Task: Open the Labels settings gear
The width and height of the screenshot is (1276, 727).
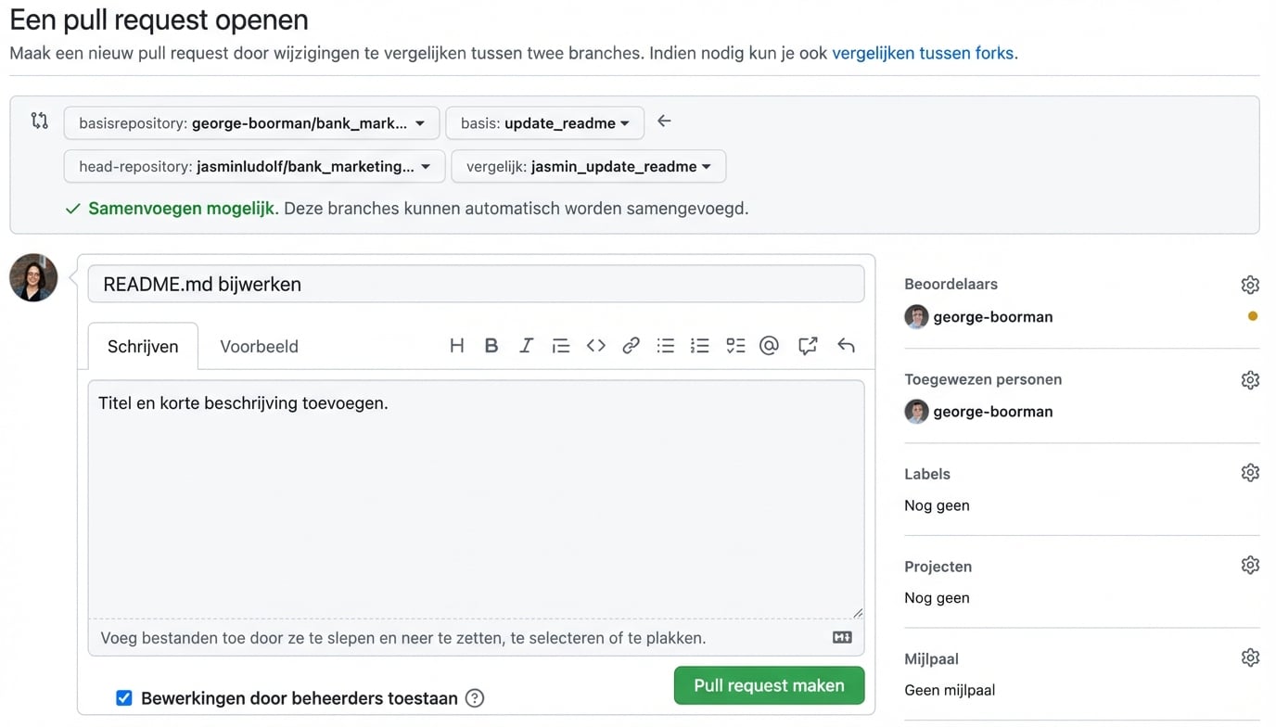Action: coord(1250,472)
